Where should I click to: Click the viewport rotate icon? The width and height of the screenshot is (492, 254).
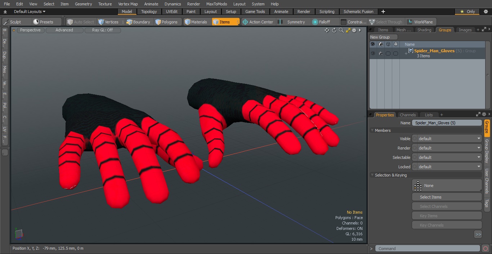pyautogui.click(x=334, y=30)
